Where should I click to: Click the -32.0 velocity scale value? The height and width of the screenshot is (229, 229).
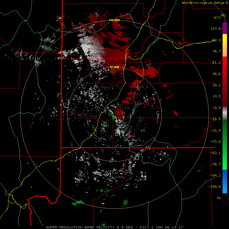tap(216, 131)
